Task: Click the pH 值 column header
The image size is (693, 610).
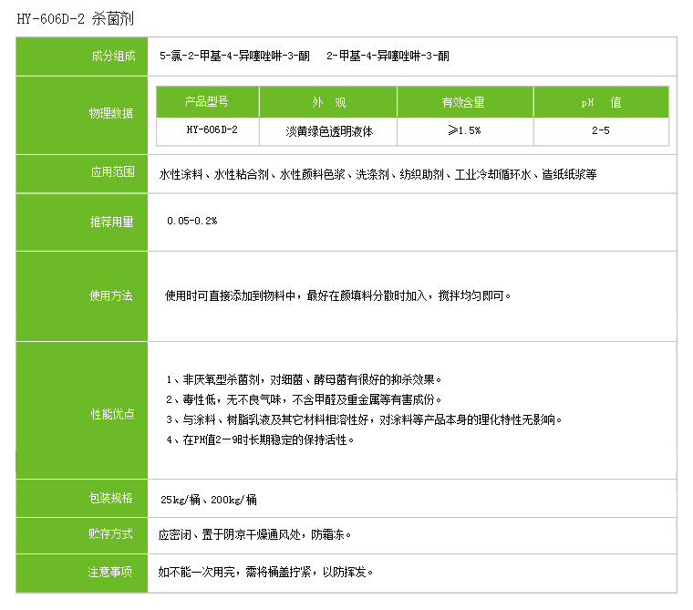Action: click(601, 102)
